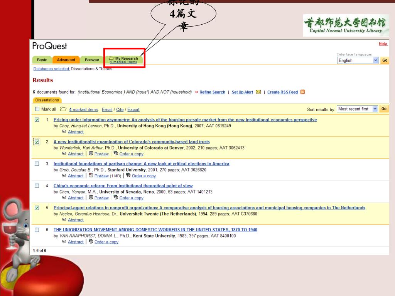This screenshot has width=395, height=296.
Task: Switch to the Browse tab
Action: click(x=92, y=60)
